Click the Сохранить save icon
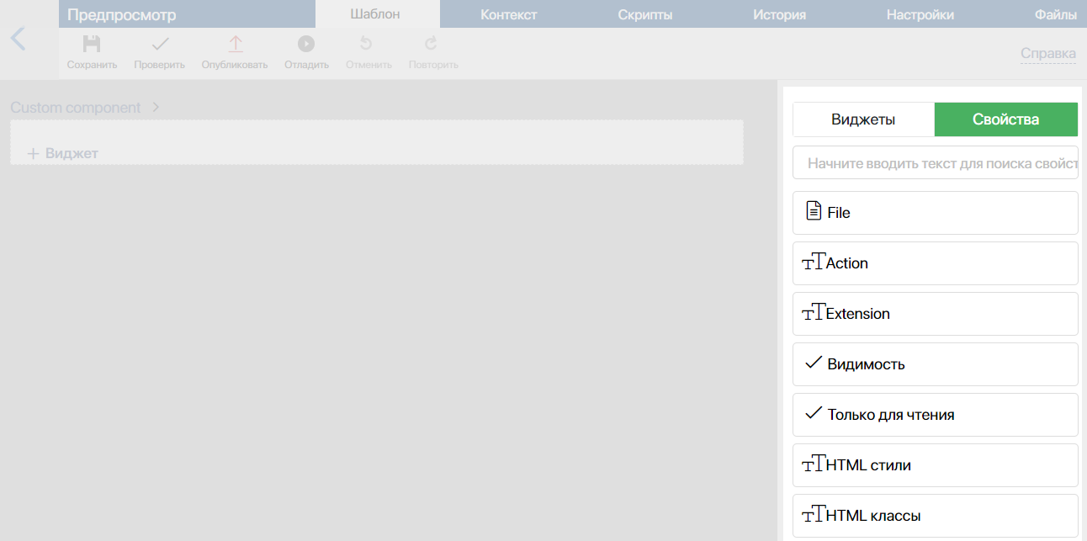The image size is (1087, 541). pyautogui.click(x=92, y=44)
